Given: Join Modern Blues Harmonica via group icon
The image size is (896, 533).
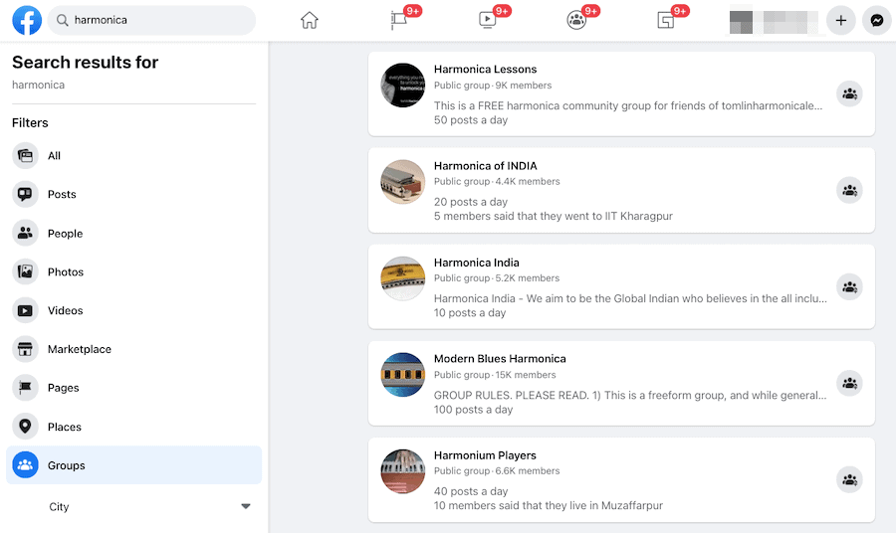Looking at the screenshot, I should pyautogui.click(x=849, y=384).
